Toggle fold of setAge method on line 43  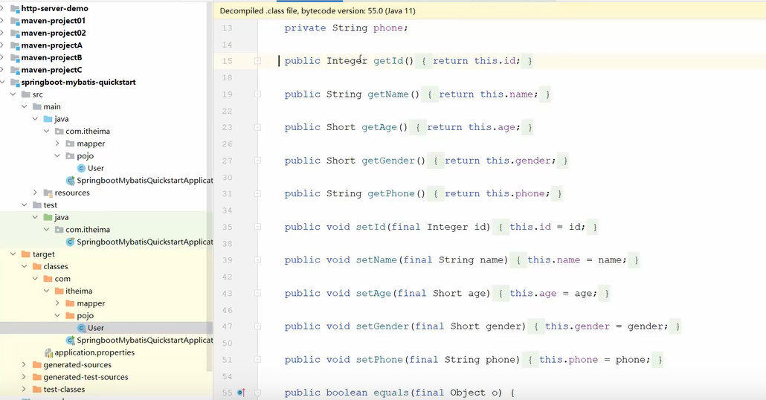point(257,294)
